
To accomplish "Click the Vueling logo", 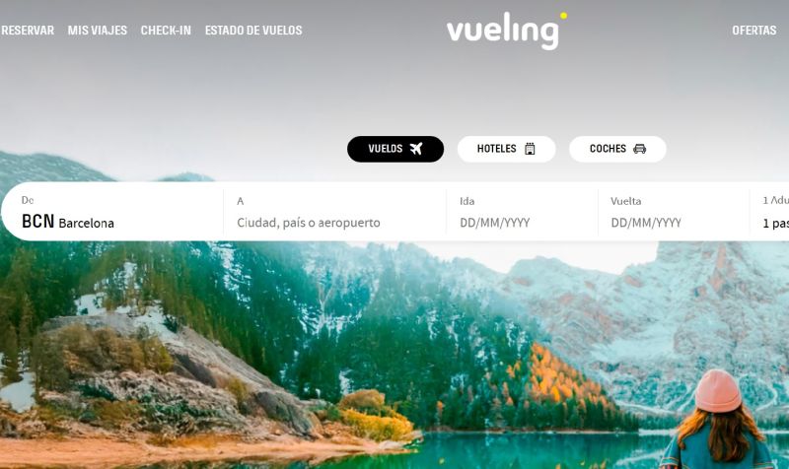I will point(506,31).
